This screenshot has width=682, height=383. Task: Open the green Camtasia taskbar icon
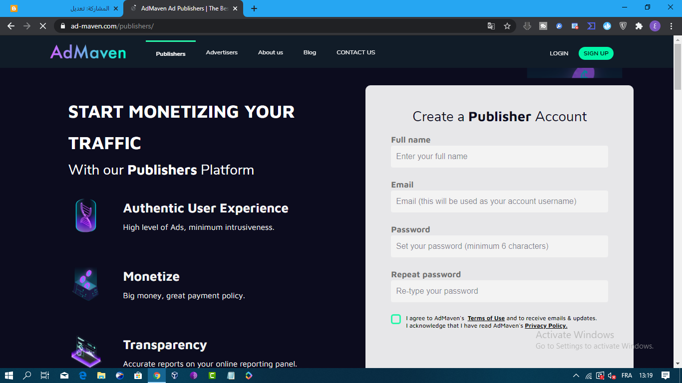212,376
